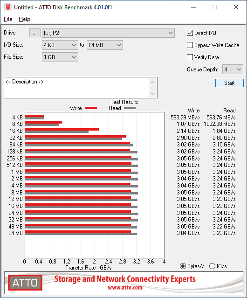
Task: Click the '3.10 GB/s' read value
Action: point(224,145)
